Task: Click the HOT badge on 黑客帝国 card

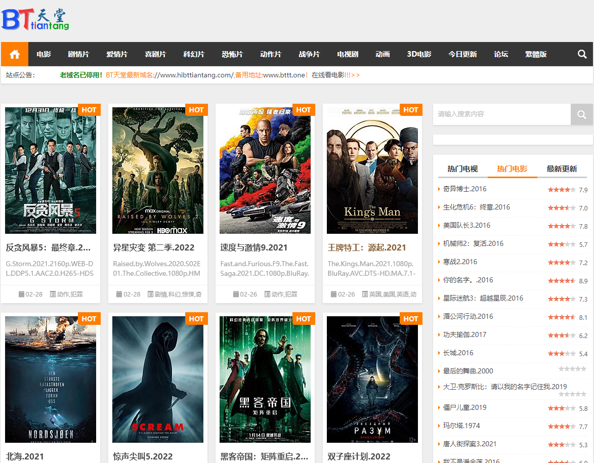Action: click(304, 319)
